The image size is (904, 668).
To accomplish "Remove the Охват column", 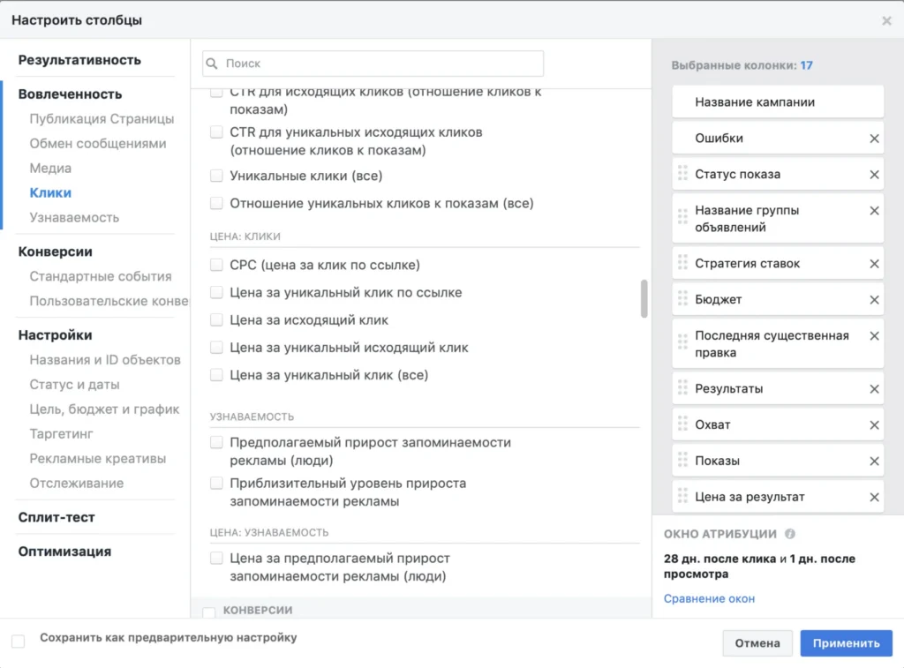I will [874, 425].
